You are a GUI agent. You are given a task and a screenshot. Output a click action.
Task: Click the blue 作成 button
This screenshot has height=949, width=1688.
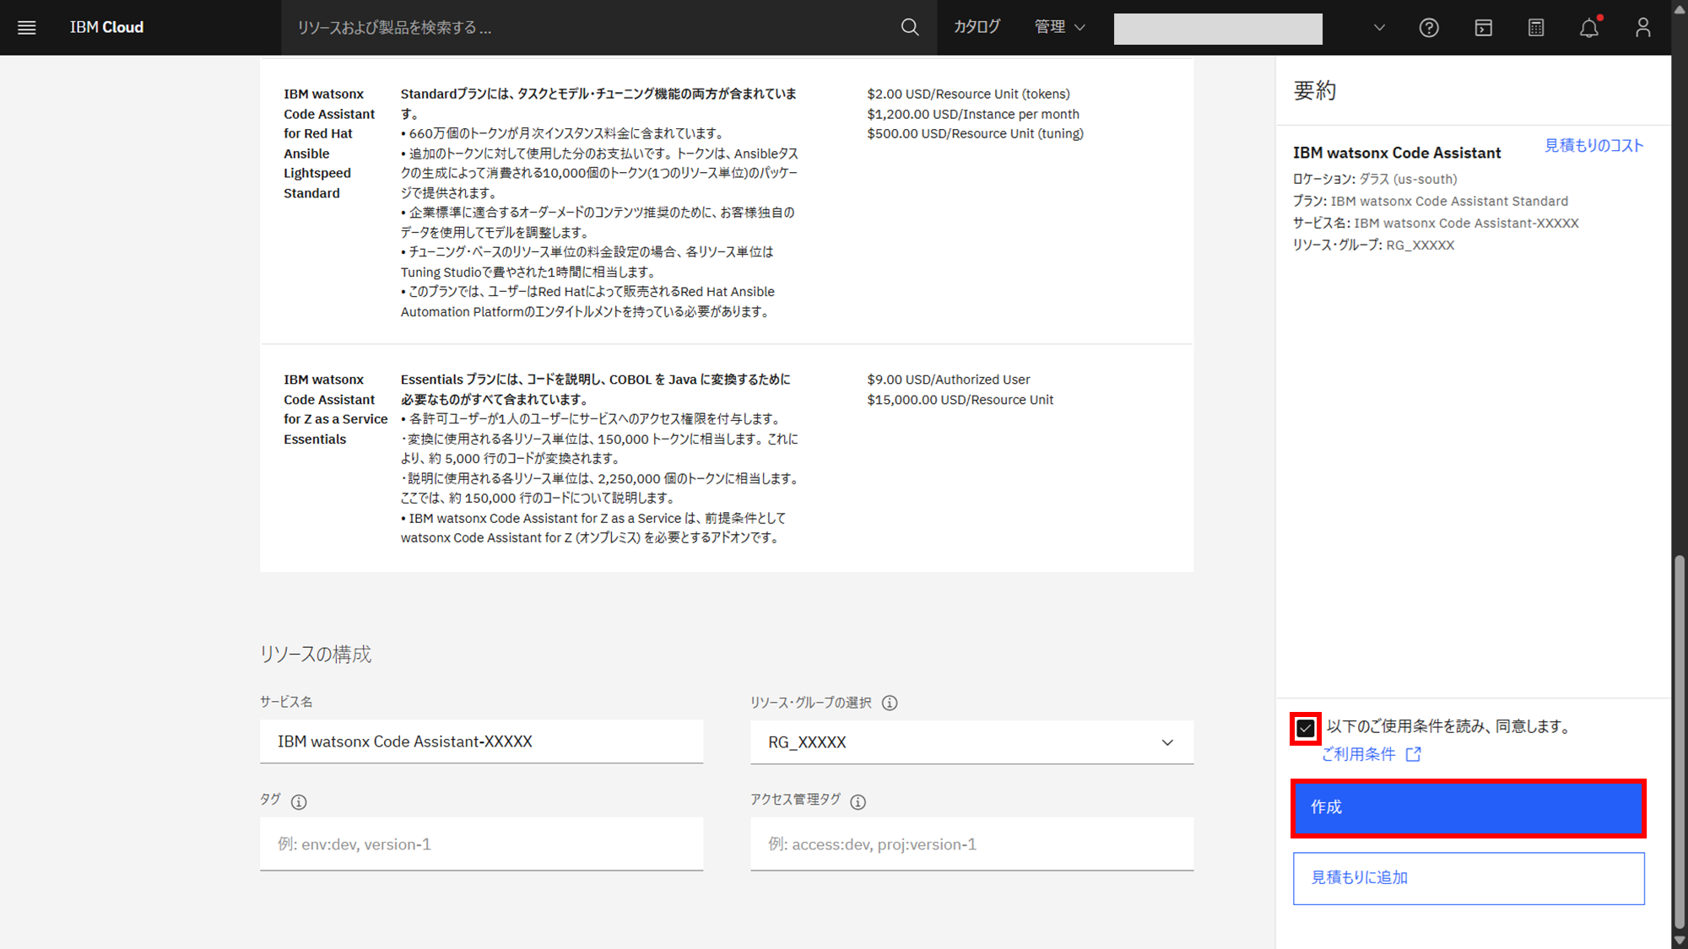click(x=1468, y=808)
